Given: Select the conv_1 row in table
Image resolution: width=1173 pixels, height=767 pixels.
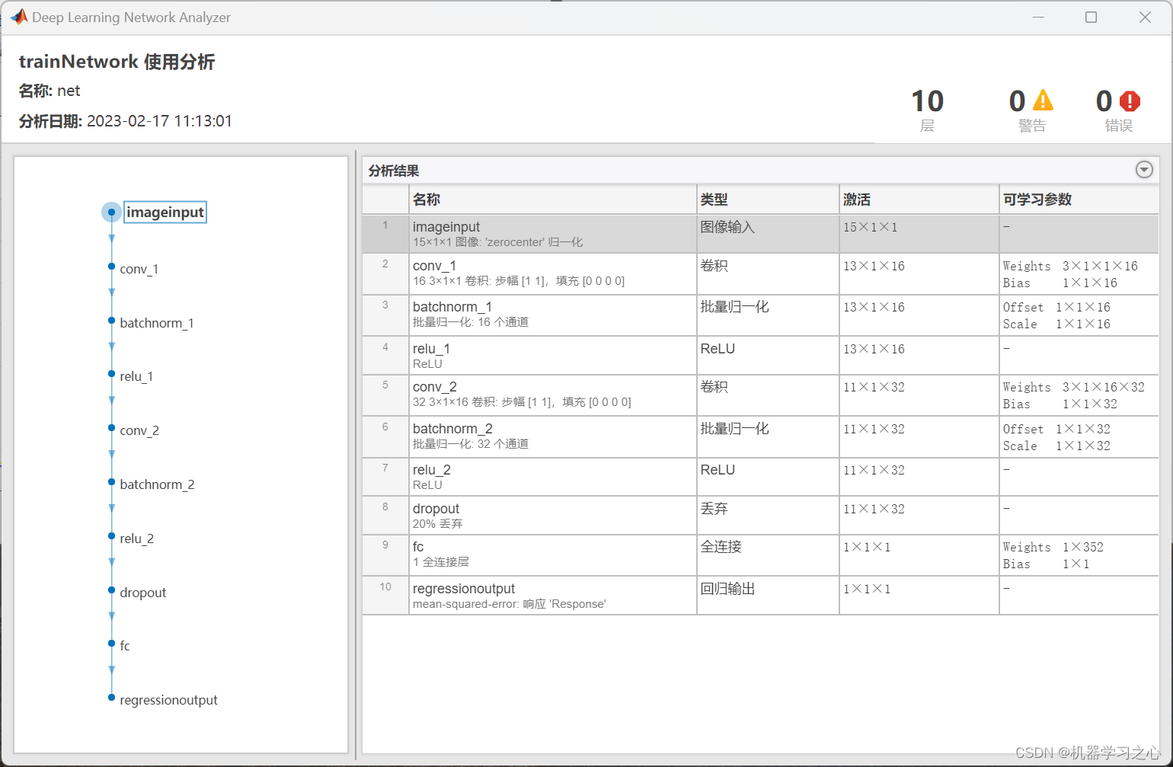Looking at the screenshot, I should (760, 274).
